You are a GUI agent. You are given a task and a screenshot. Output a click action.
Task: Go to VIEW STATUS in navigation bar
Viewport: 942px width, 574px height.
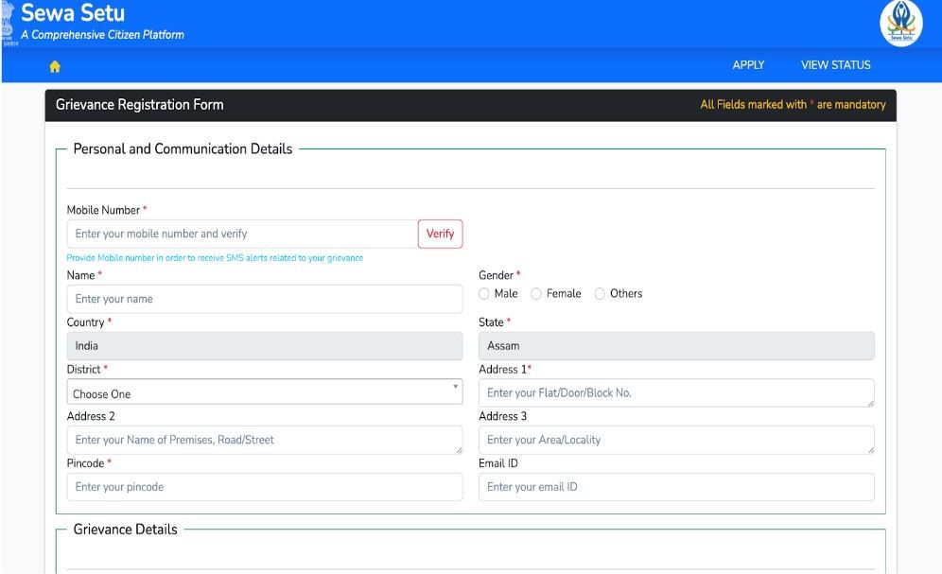point(835,65)
